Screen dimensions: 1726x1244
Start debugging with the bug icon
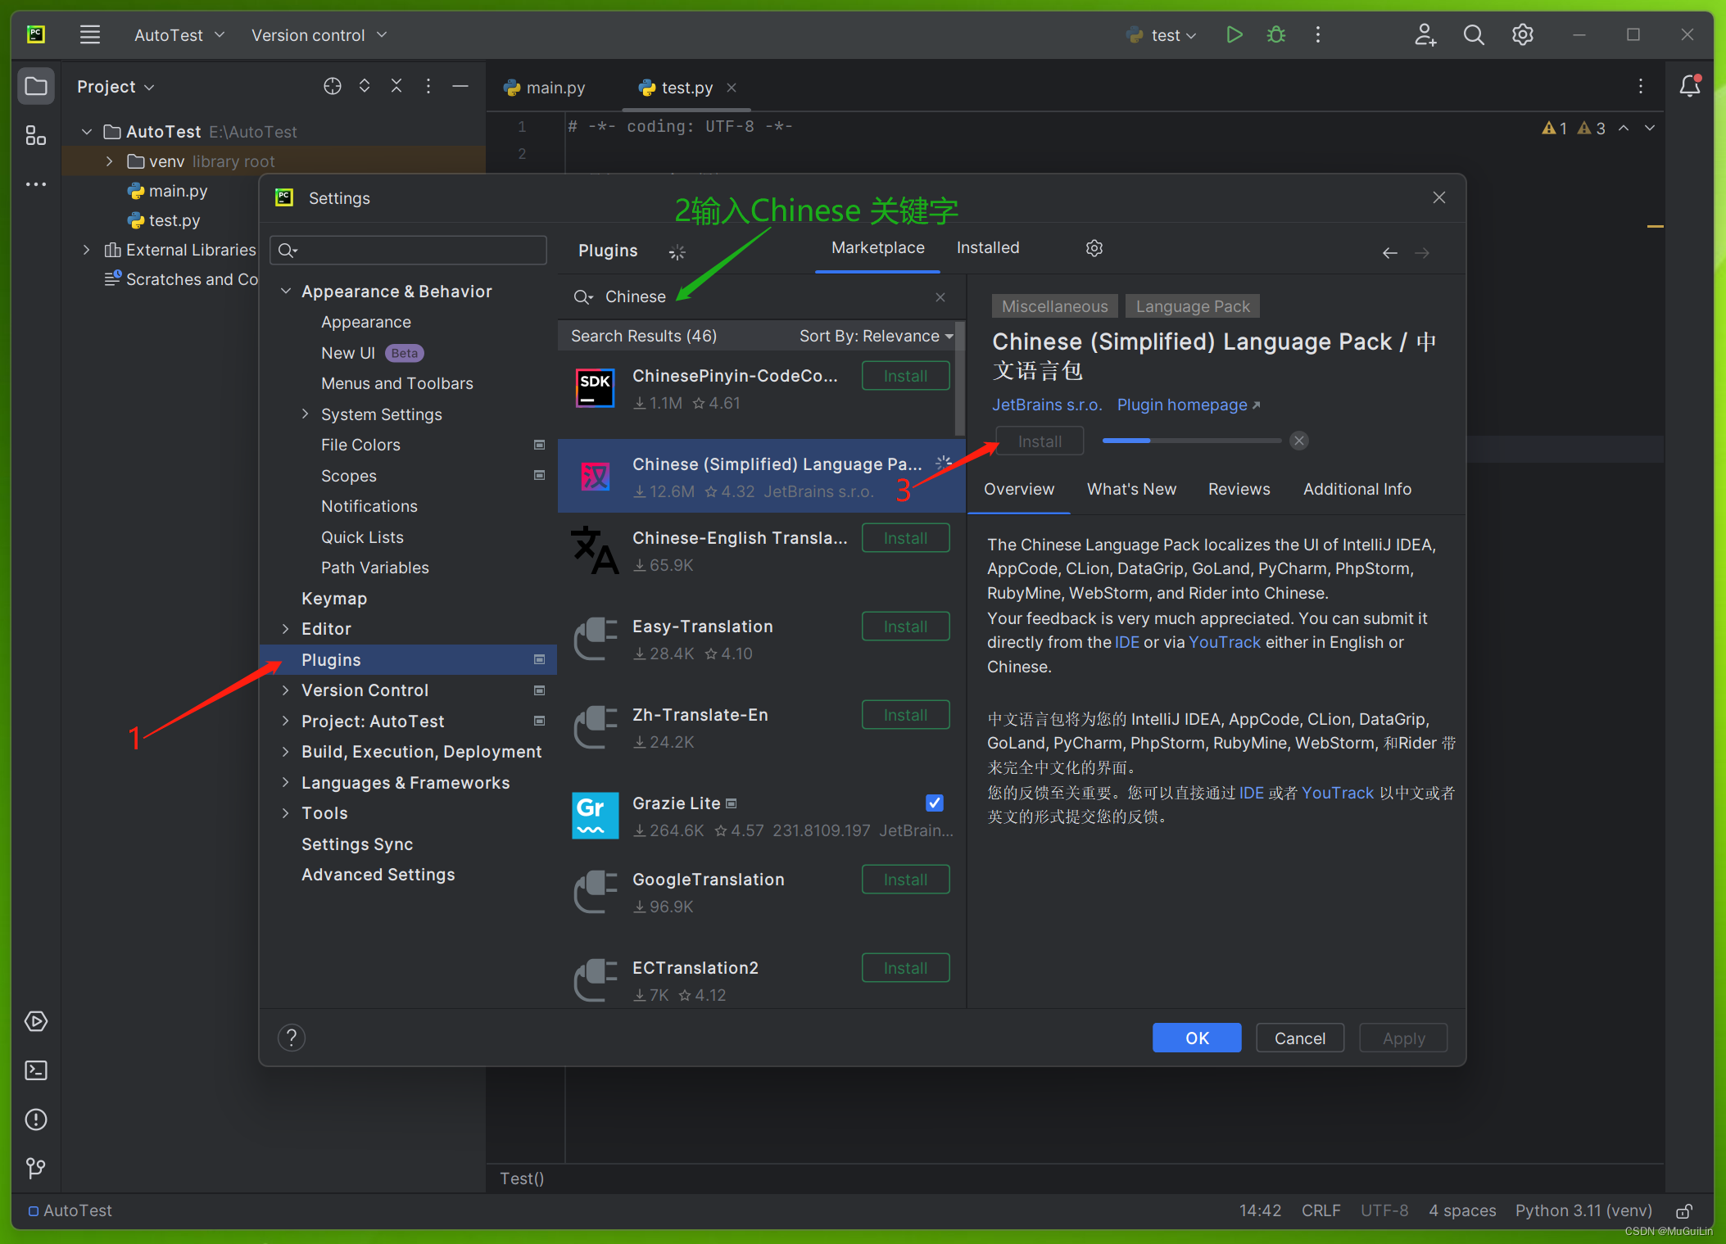(x=1275, y=34)
